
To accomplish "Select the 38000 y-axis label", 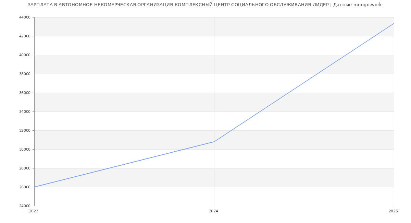I will (x=25, y=74).
